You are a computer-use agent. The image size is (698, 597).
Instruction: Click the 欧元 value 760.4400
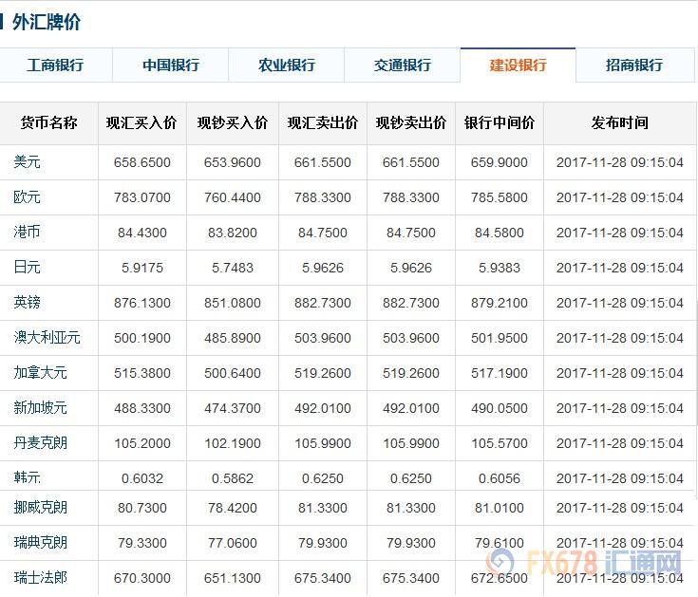(233, 197)
